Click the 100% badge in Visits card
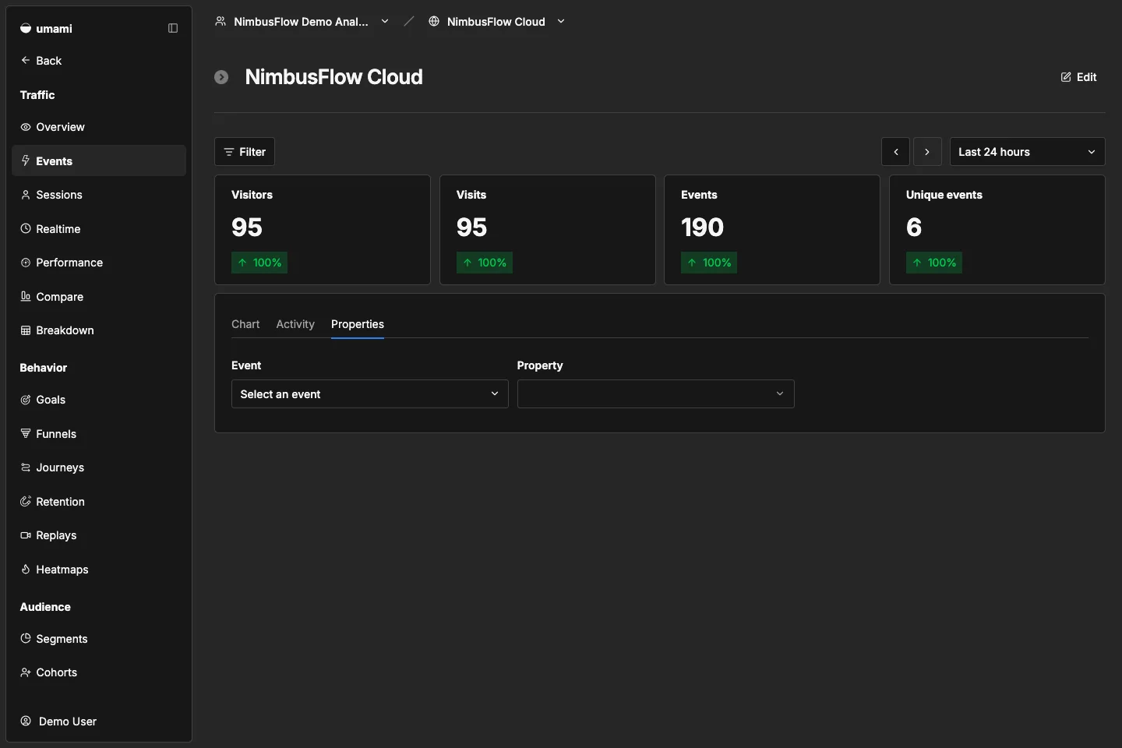This screenshot has width=1122, height=748. coord(485,263)
